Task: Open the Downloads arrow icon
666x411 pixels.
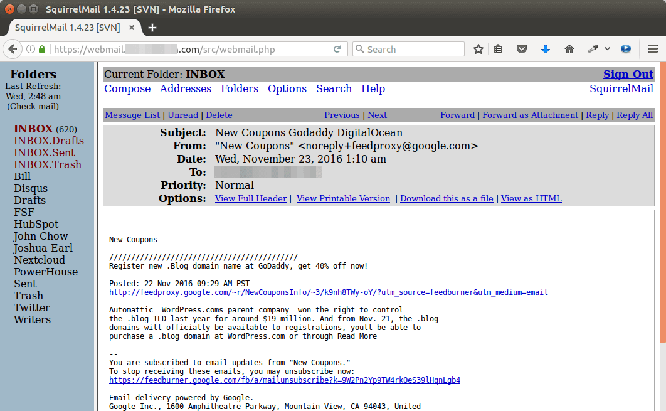Action: 545,49
